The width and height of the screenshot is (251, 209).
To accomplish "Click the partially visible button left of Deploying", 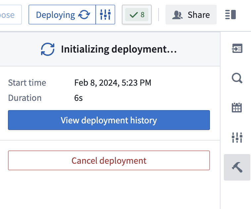I will tap(11, 15).
